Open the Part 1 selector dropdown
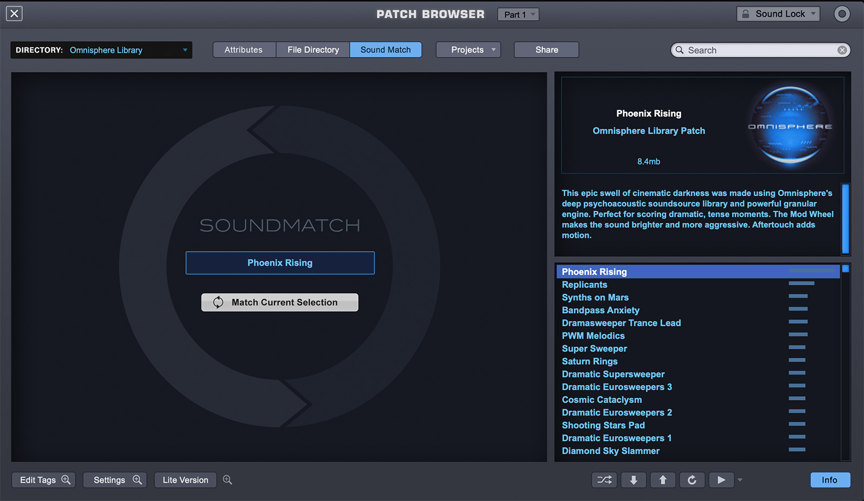Image resolution: width=864 pixels, height=501 pixels. [x=518, y=15]
